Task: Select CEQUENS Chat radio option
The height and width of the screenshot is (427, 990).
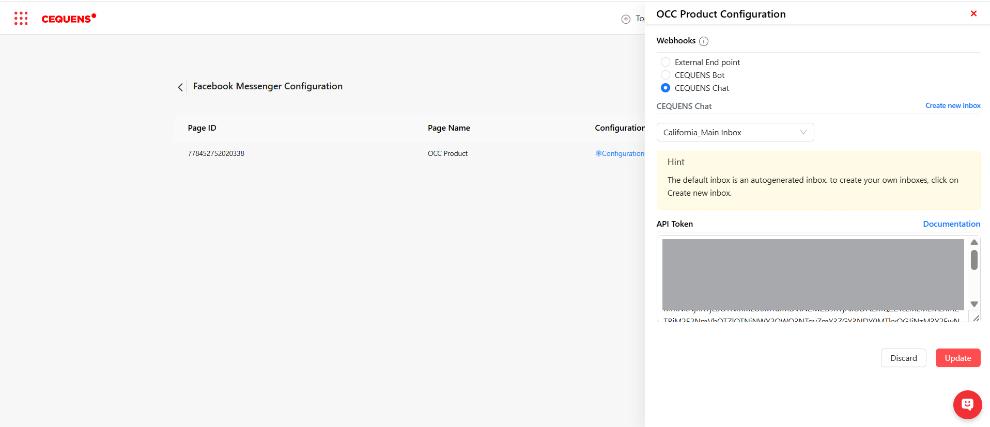Action: (666, 88)
